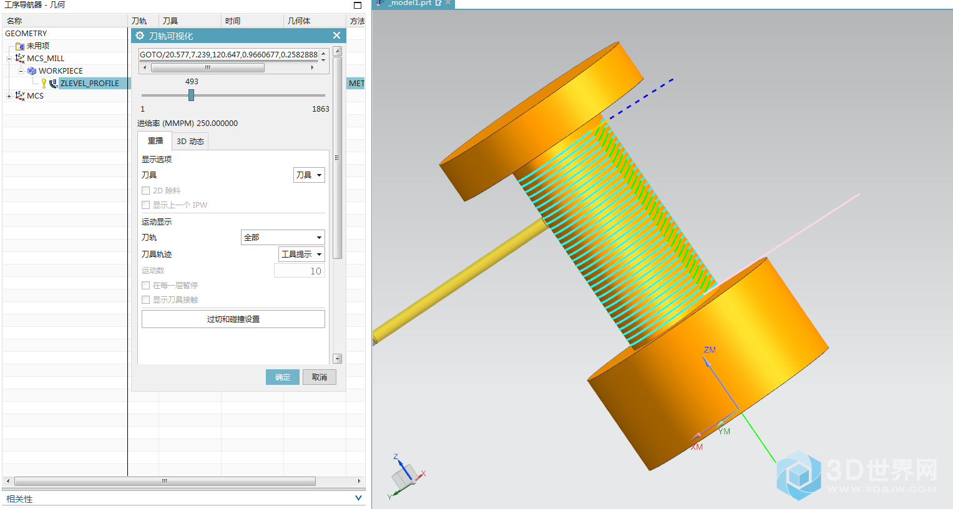Click the 几何体 column header

315,21
